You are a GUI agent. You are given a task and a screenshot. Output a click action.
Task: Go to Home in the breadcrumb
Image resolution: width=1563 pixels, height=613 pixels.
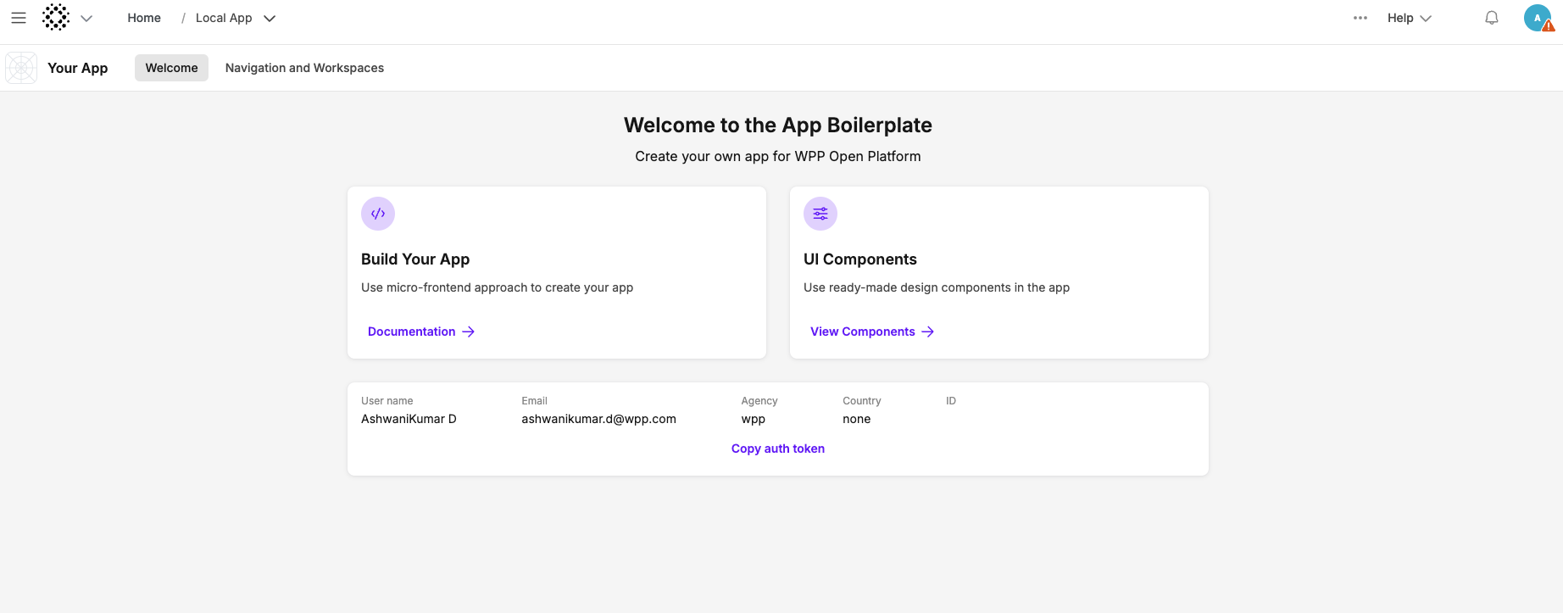pyautogui.click(x=144, y=18)
